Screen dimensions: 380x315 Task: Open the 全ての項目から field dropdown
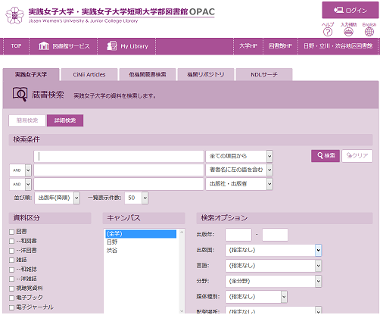(239, 156)
